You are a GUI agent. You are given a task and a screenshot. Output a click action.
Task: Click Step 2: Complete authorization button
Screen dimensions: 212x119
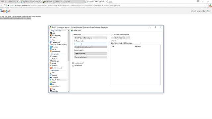90,47
